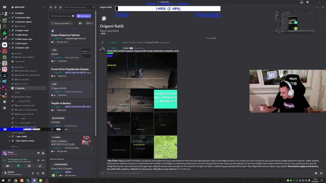The image size is (326, 183).
Task: Expand threads arrow beside rapor-talebi channel
Action: coord(9,136)
